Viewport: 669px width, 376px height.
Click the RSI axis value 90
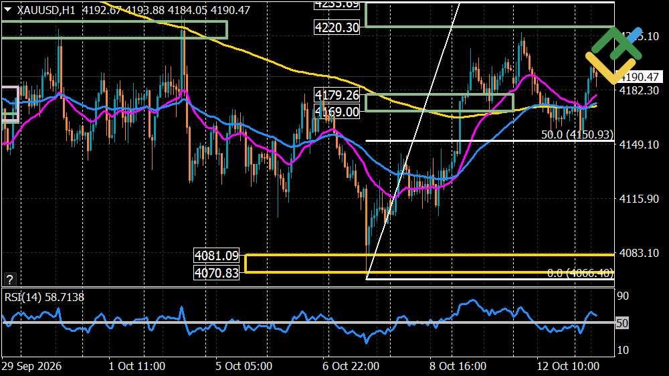coord(623,296)
